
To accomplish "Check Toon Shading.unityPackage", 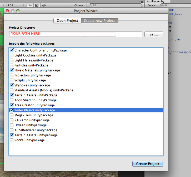I will click(x=12, y=100).
